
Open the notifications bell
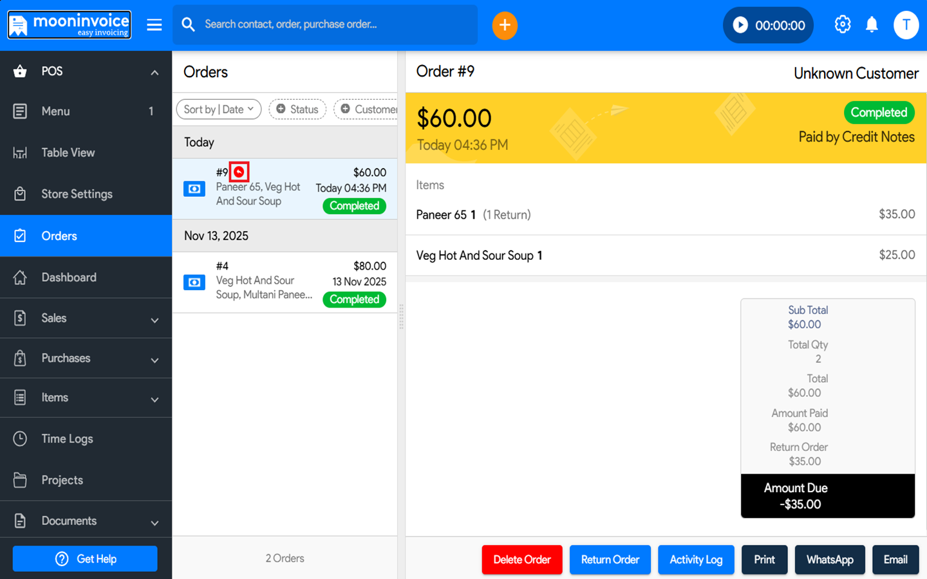point(872,25)
